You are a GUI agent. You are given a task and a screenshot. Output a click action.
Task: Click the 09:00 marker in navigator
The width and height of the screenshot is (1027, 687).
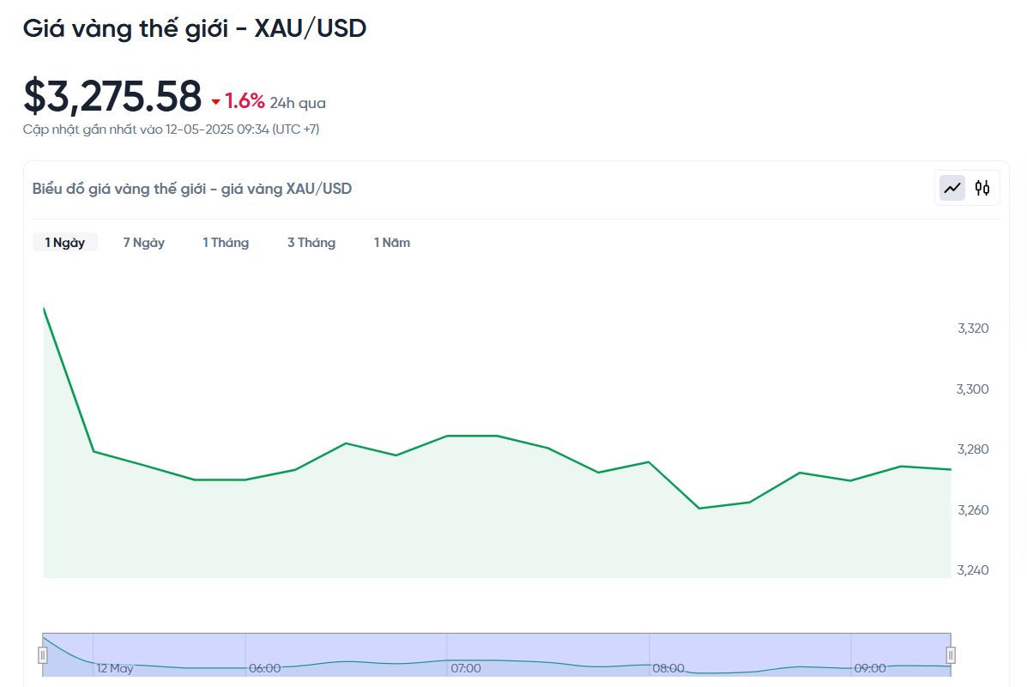[x=870, y=668]
